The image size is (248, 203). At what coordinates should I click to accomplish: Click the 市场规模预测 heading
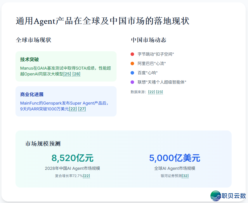(x=43, y=144)
